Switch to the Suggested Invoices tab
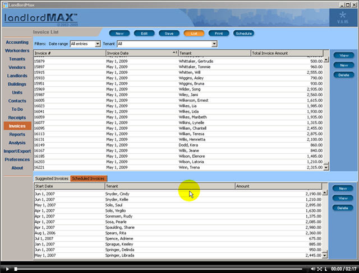 pyautogui.click(x=52, y=178)
